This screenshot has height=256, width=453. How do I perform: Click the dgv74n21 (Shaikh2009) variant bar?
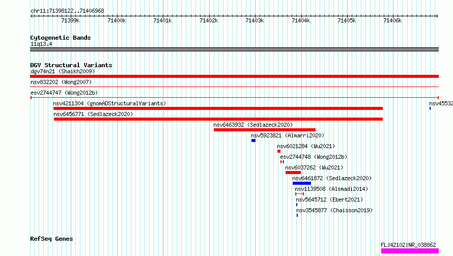(x=234, y=76)
